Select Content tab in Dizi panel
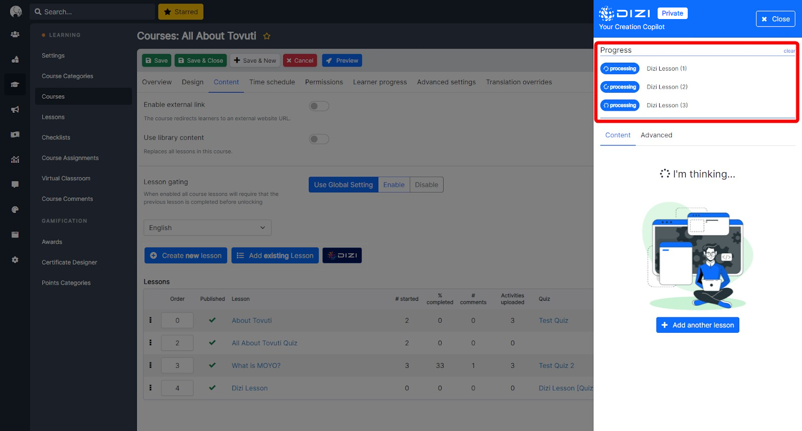The height and width of the screenshot is (431, 802). pyautogui.click(x=618, y=135)
